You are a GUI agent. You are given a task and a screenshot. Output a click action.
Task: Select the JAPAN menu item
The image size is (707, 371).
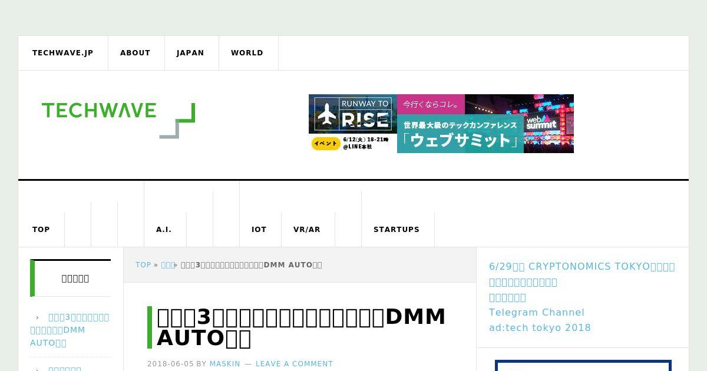point(190,53)
